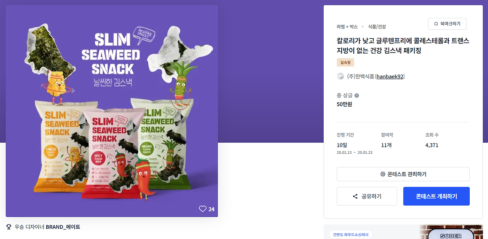Click the share icon in 공유하기 button

pyautogui.click(x=355, y=196)
